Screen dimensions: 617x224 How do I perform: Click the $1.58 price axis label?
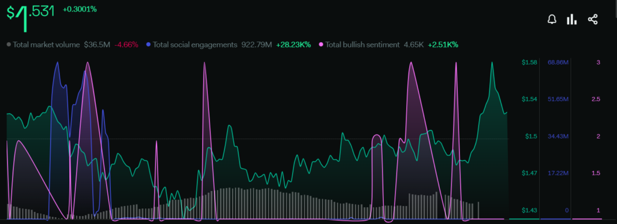(530, 63)
